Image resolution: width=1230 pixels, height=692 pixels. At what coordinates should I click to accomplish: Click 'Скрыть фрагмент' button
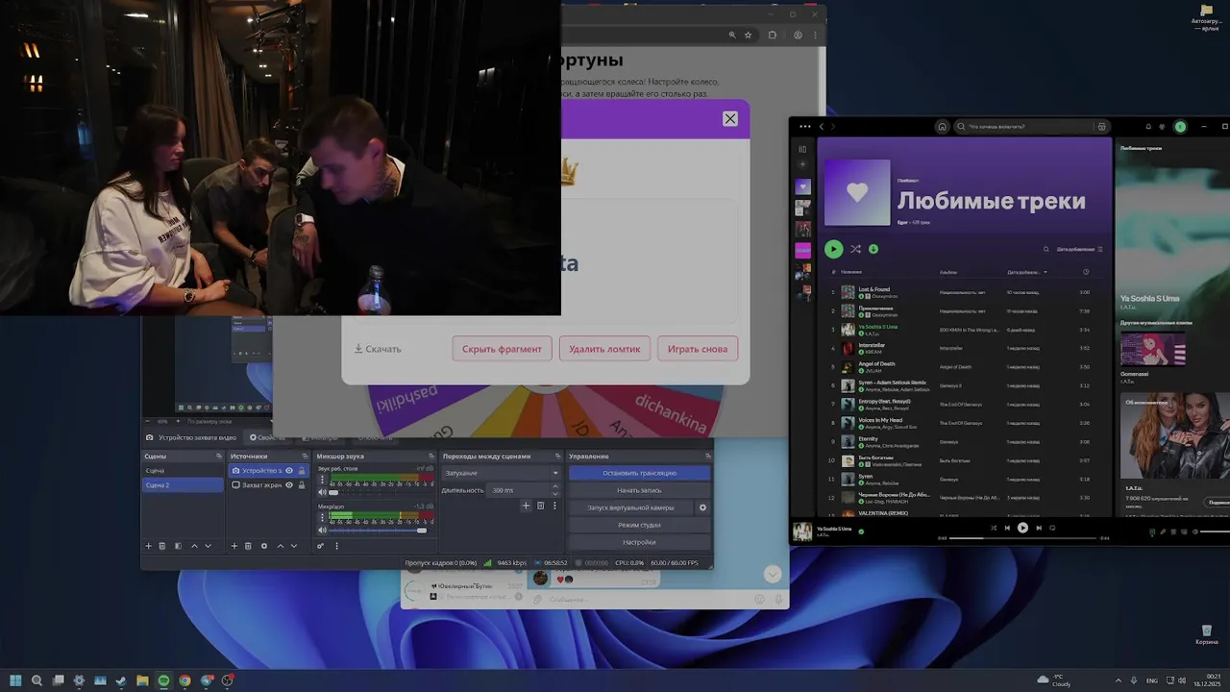pyautogui.click(x=502, y=349)
